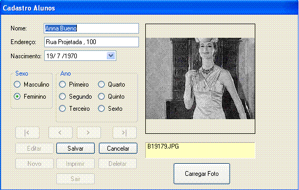This screenshot has width=299, height=190.
Task: Click the Nome: label
Action: [x=18, y=28]
